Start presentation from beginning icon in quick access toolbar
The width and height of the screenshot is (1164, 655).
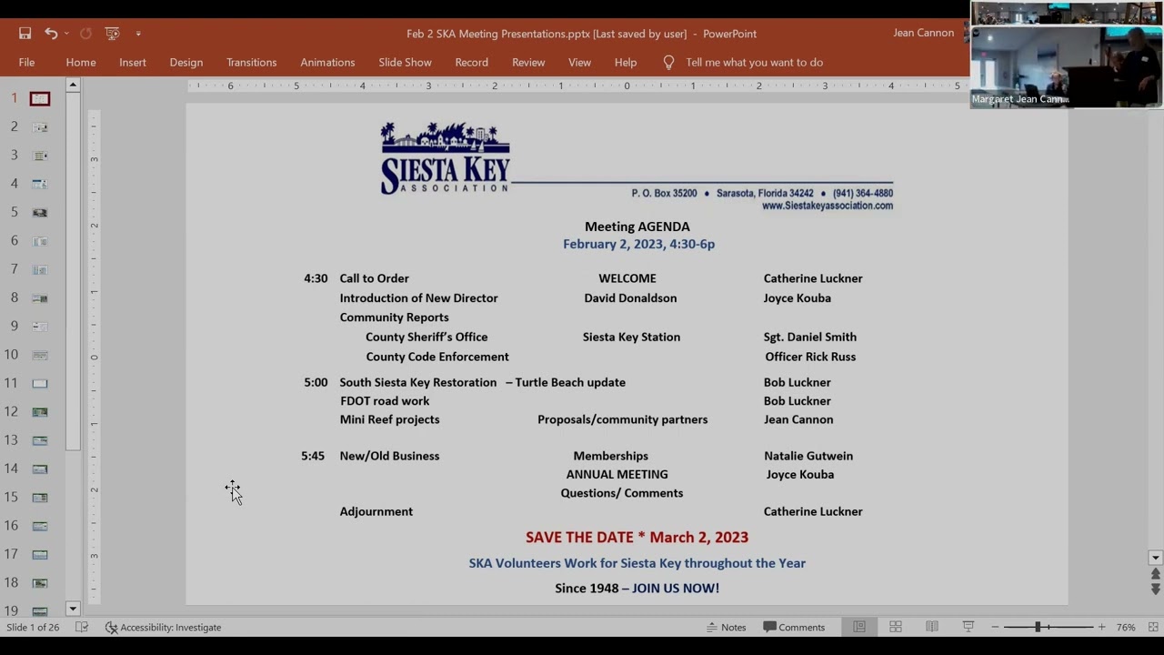[x=113, y=34]
